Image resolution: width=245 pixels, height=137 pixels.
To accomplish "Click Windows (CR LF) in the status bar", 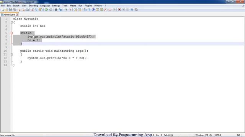I will 203,135.
